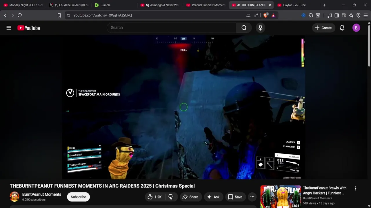Click the BurntPeanut Moments channel avatar
Viewport: 371px width, 208px height.
14,197
